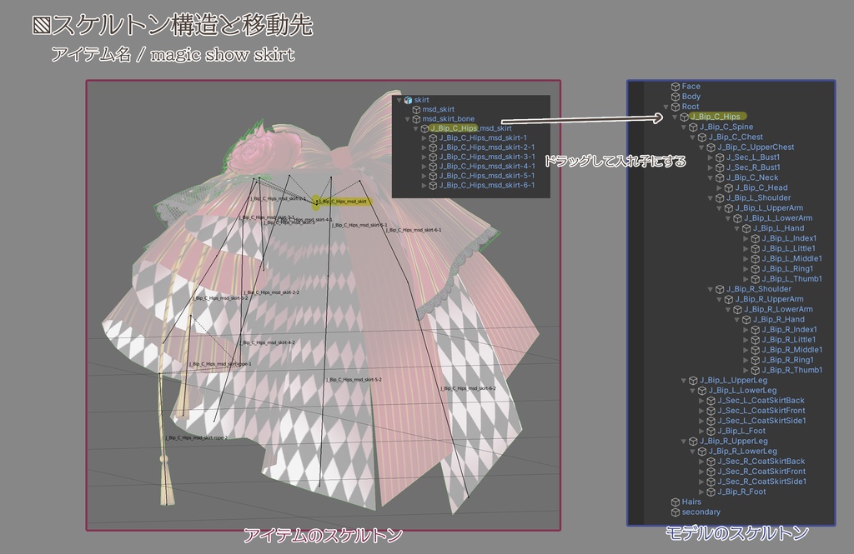Click the cube icon beside J_Bip_R_Hand

[746, 319]
